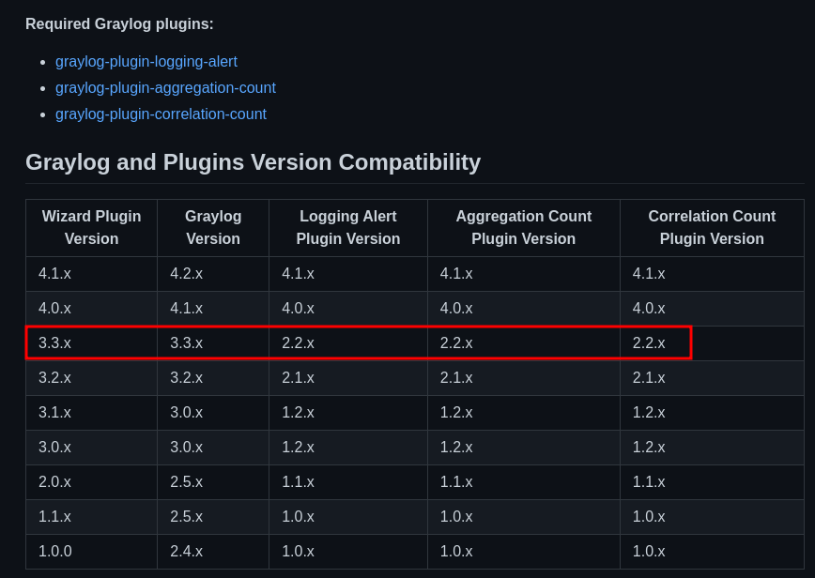Select the Wizard Plugin Version column header
Screen dimensions: 815x578
(x=91, y=228)
